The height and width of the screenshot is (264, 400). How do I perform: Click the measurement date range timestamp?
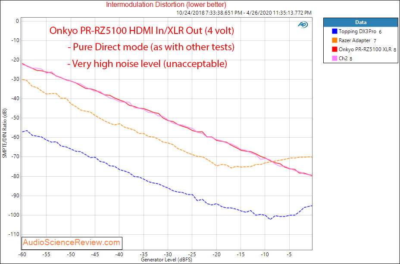(x=244, y=13)
